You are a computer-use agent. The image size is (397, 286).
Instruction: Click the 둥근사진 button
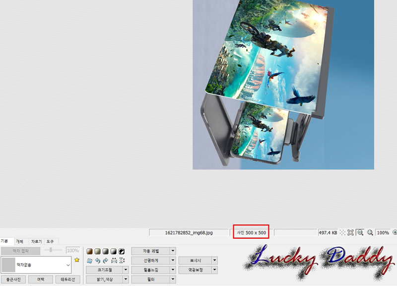(x=13, y=280)
